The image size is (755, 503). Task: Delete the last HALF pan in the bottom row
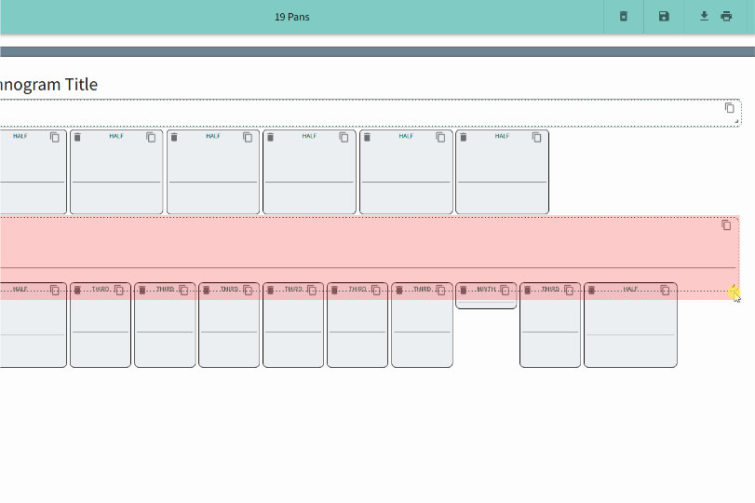[591, 291]
